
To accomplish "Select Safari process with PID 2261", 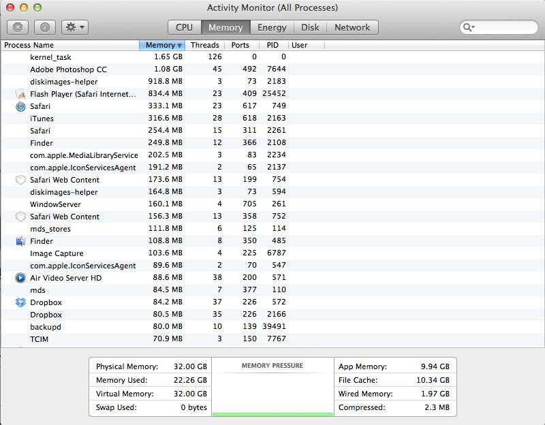I will click(x=272, y=131).
